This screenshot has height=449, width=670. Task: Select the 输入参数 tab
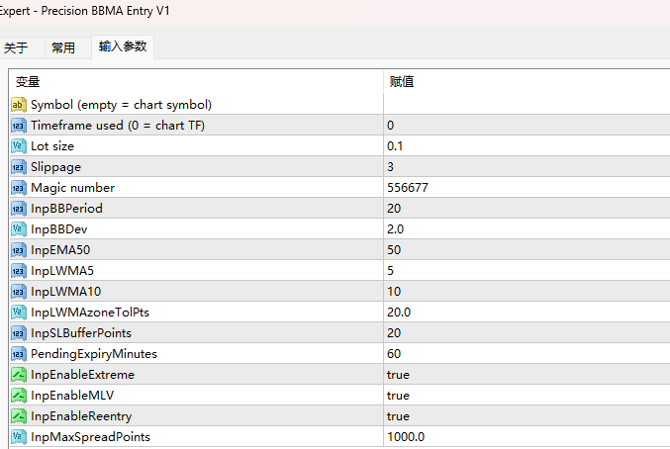[123, 46]
